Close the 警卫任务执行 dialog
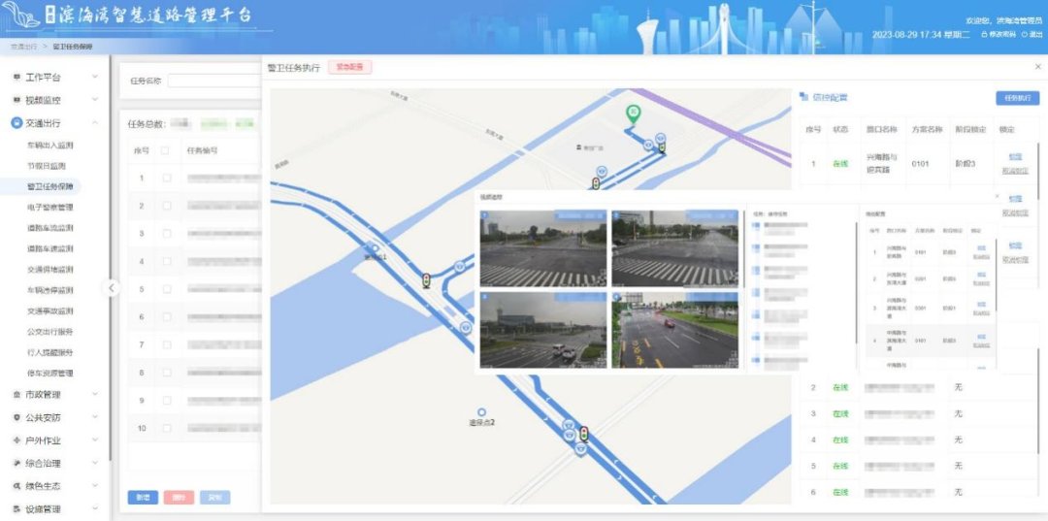 (x=1038, y=67)
